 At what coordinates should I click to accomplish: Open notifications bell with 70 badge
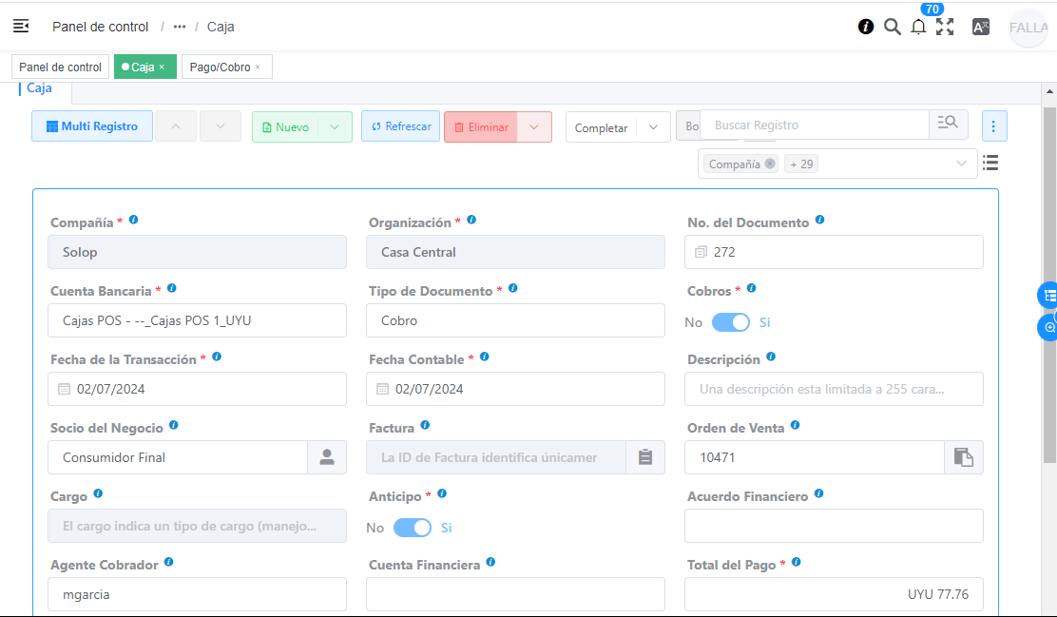(918, 27)
